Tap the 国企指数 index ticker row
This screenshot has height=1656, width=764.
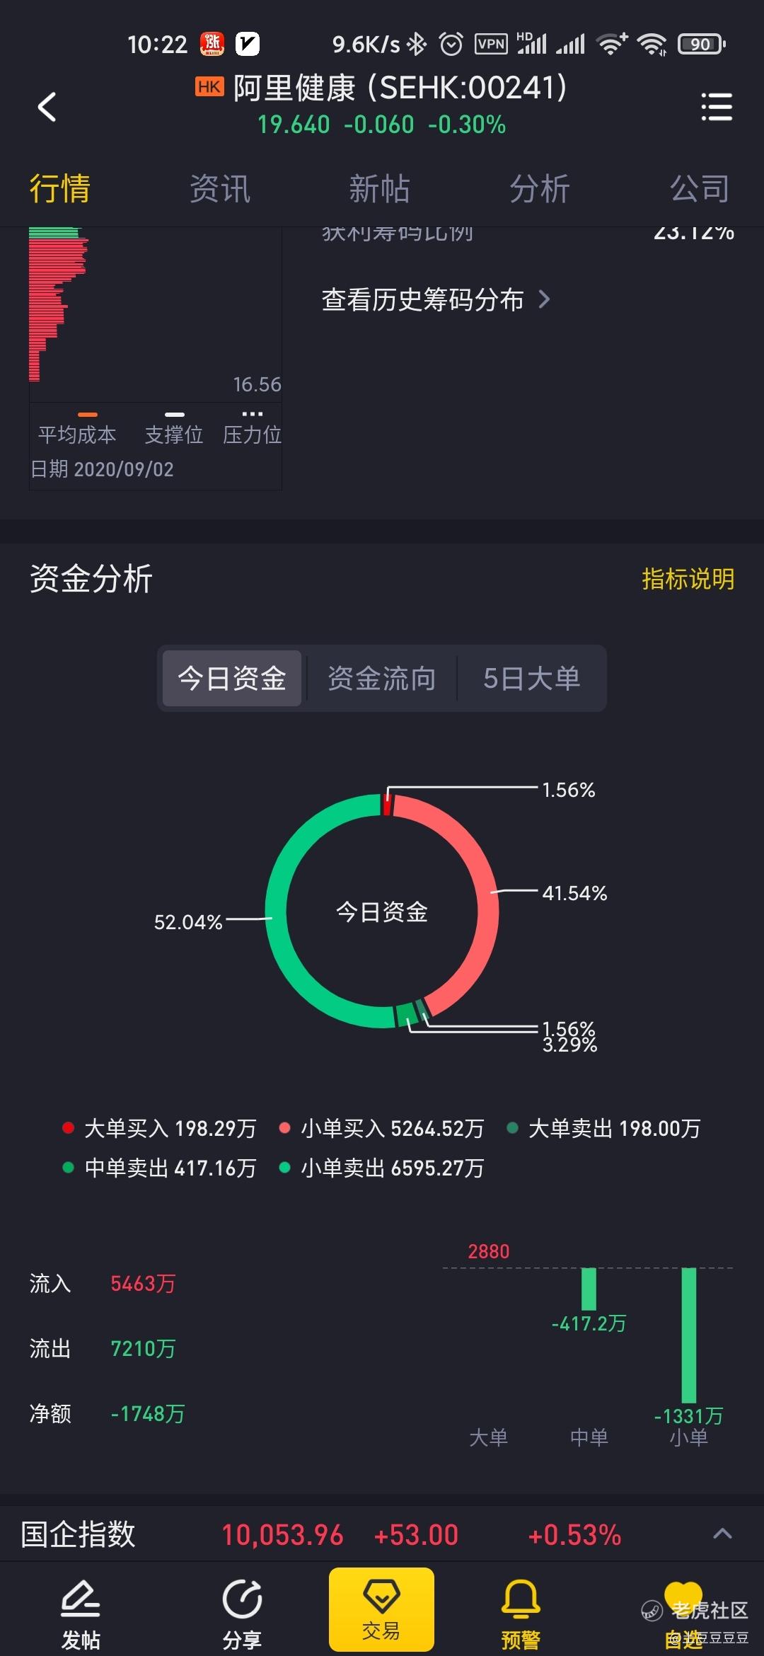pyautogui.click(x=382, y=1534)
